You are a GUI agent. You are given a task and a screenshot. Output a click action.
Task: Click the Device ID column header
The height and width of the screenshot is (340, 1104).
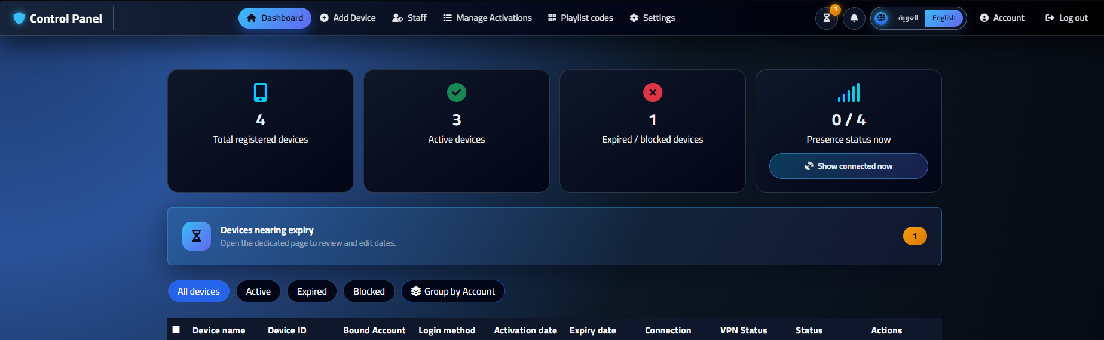pyautogui.click(x=287, y=330)
